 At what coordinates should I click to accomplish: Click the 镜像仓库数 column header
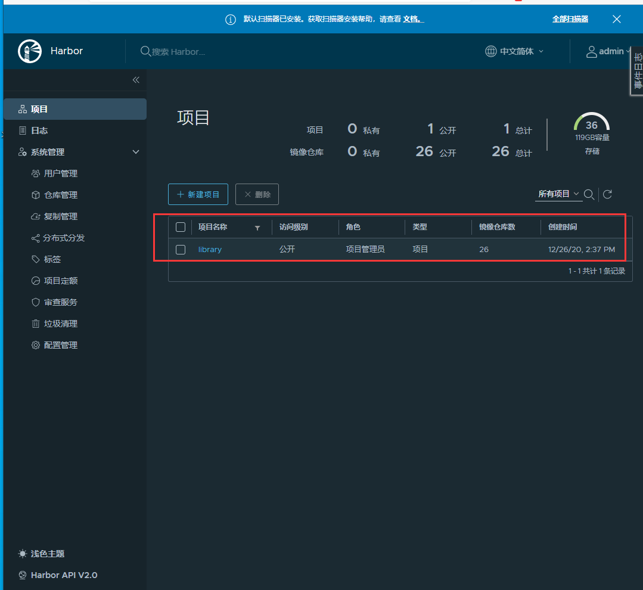click(x=497, y=226)
